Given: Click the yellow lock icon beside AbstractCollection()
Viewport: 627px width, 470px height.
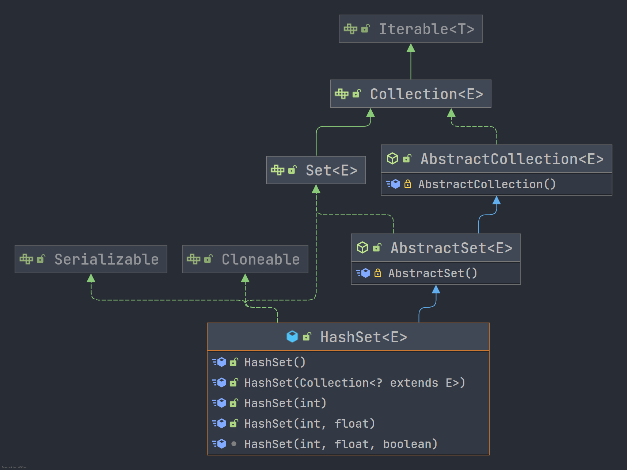Looking at the screenshot, I should click(408, 184).
